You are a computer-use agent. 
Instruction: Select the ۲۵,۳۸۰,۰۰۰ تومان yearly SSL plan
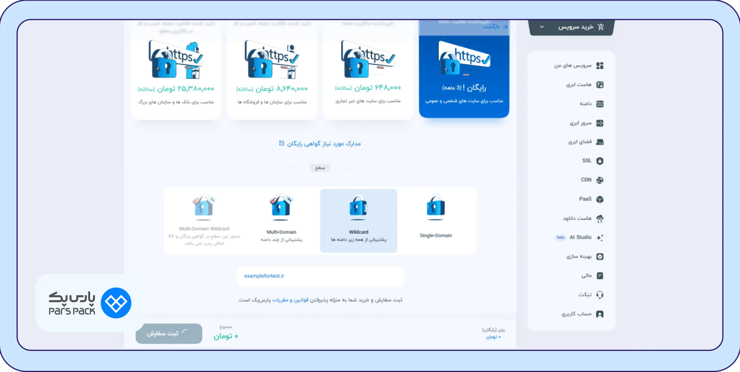(x=176, y=69)
